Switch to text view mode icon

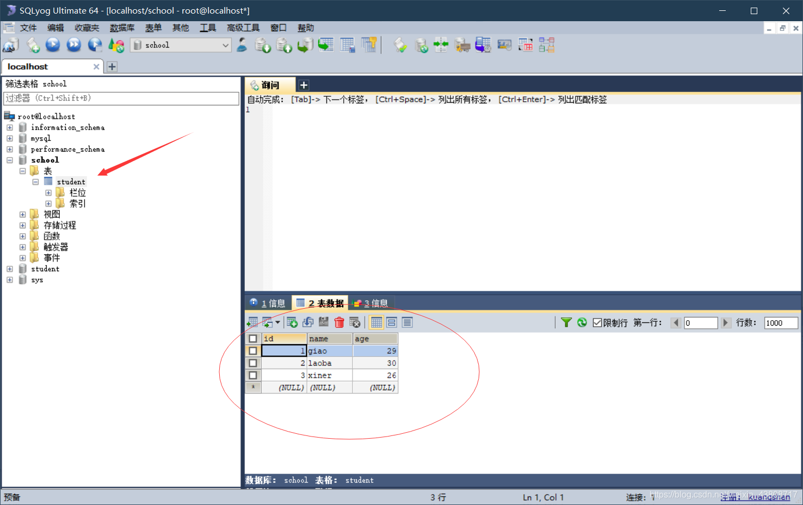(407, 322)
